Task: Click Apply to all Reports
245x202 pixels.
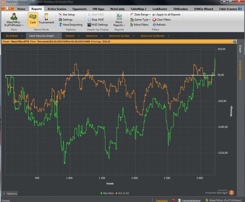Action: click(x=168, y=15)
